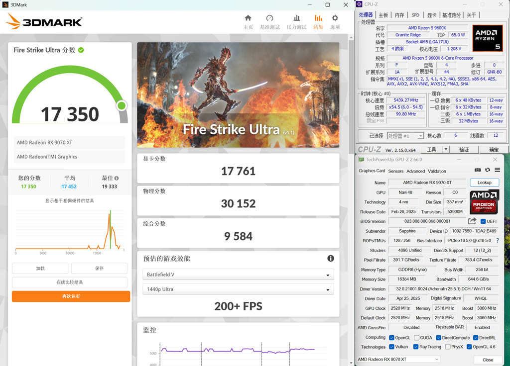Viewport: 510px width, 366px height.
Task: Switch to the Sensors tab in GPU-Z
Action: [x=396, y=171]
